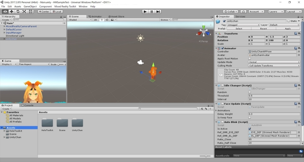The height and width of the screenshot is (162, 304).
Task: Toggle unitychan object active checkbox
Action: click(224, 21)
